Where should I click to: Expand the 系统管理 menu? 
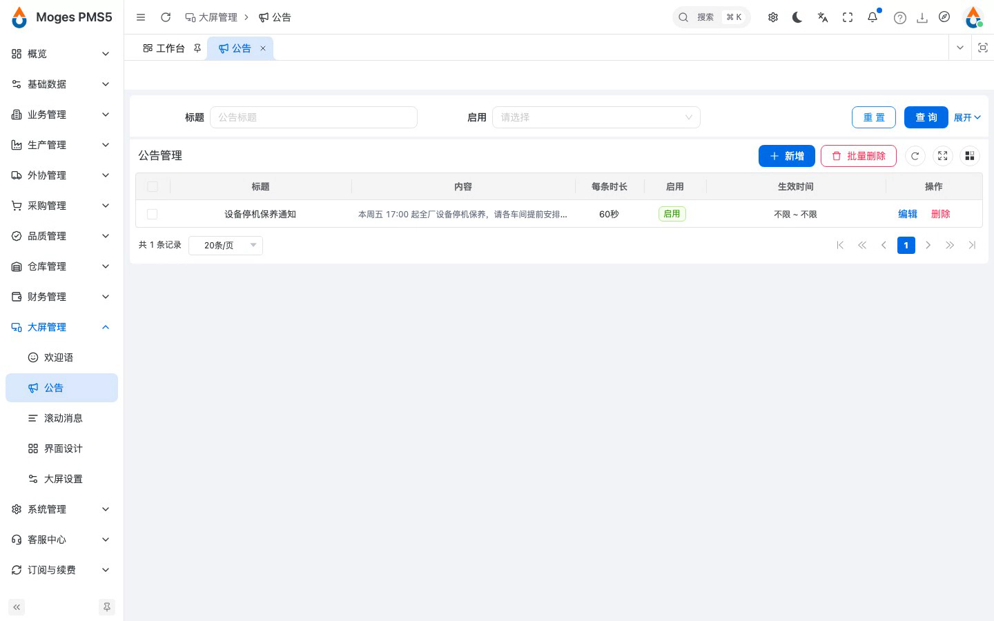(x=61, y=509)
